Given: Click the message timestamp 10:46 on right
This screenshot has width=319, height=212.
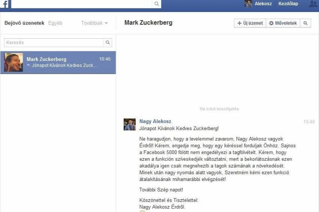Looking at the screenshot, I should pos(309,122).
